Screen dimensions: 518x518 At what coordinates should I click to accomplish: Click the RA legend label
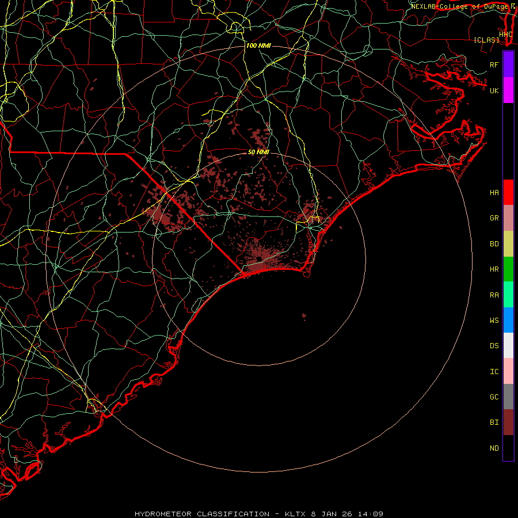coord(494,295)
